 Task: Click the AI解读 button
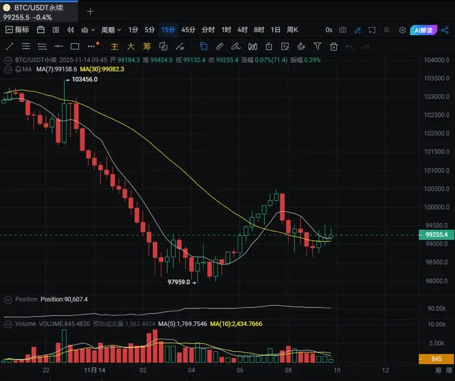point(423,30)
